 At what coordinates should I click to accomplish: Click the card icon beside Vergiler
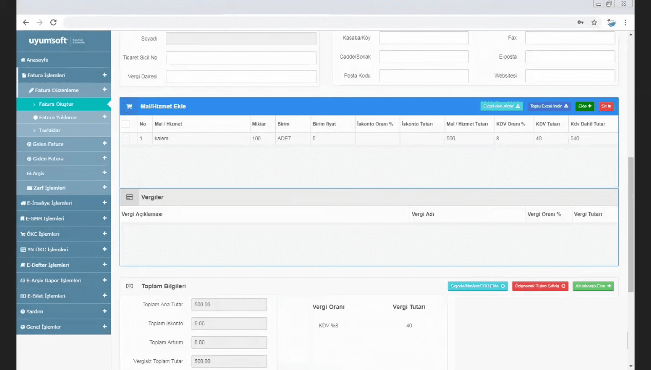click(x=129, y=197)
